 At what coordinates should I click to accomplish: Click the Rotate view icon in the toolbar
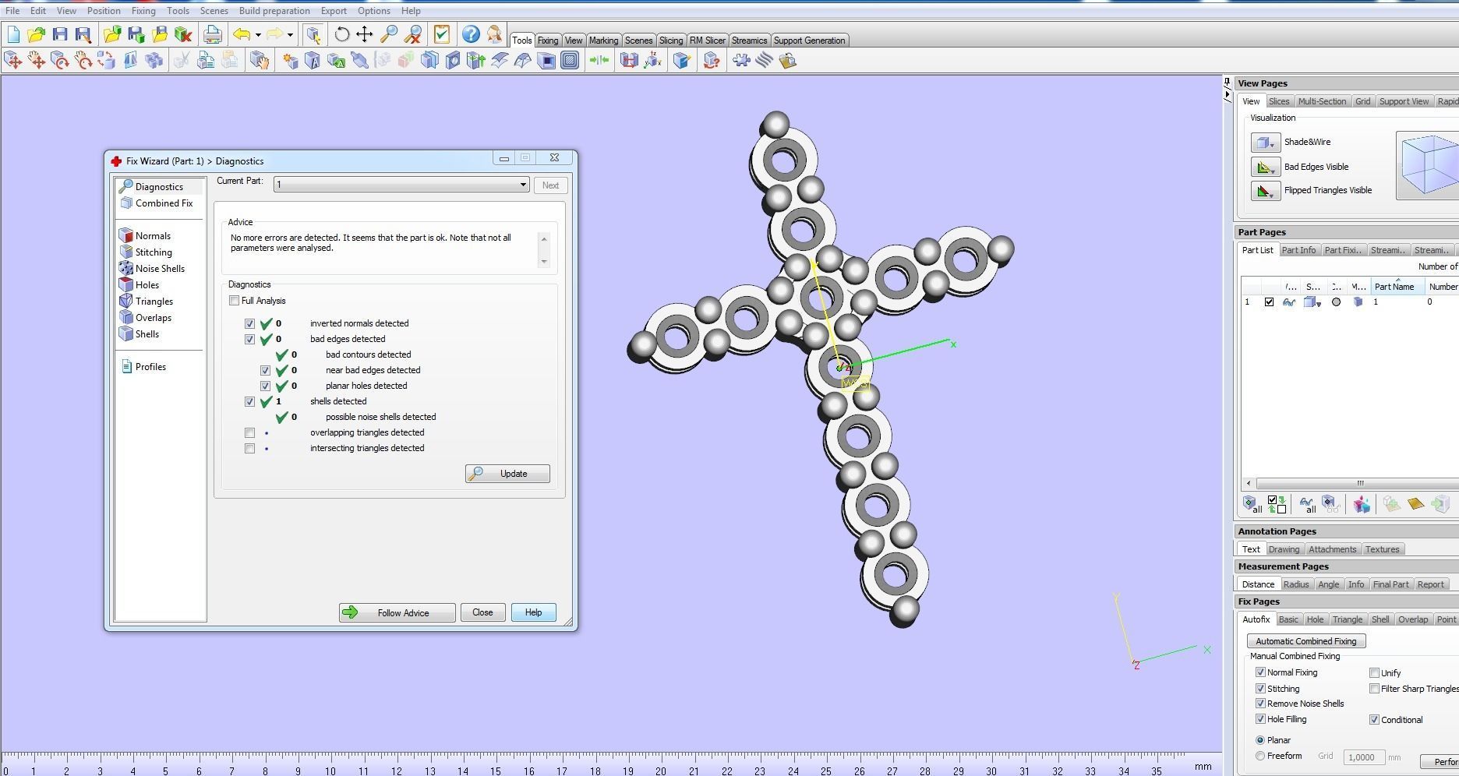tap(341, 34)
